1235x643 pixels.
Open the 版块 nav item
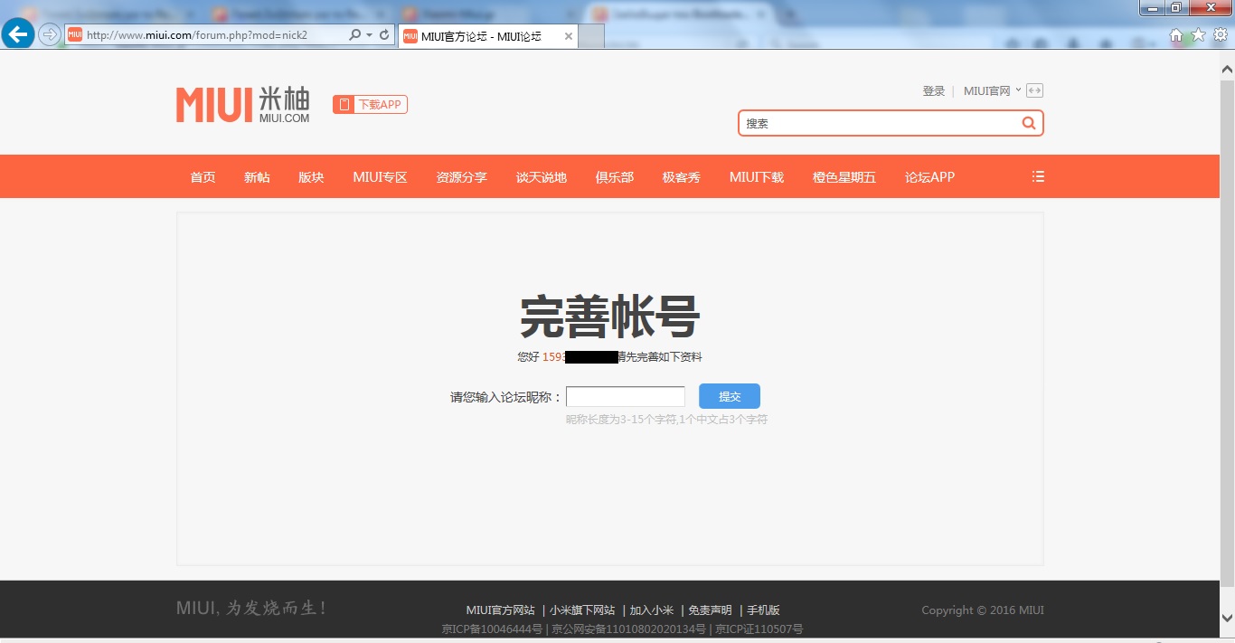[311, 176]
